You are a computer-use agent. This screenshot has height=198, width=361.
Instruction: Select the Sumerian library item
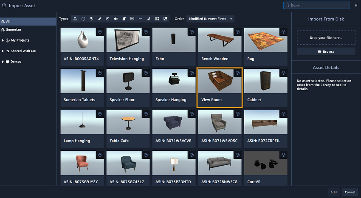point(13,30)
